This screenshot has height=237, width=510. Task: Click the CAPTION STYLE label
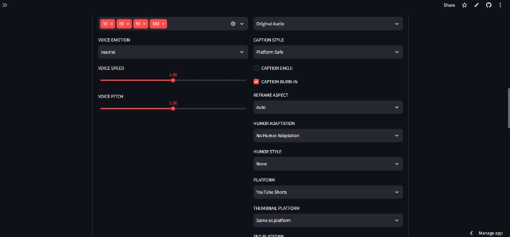coord(269,40)
